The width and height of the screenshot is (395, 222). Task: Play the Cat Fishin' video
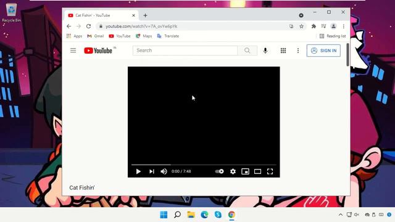coord(138,171)
